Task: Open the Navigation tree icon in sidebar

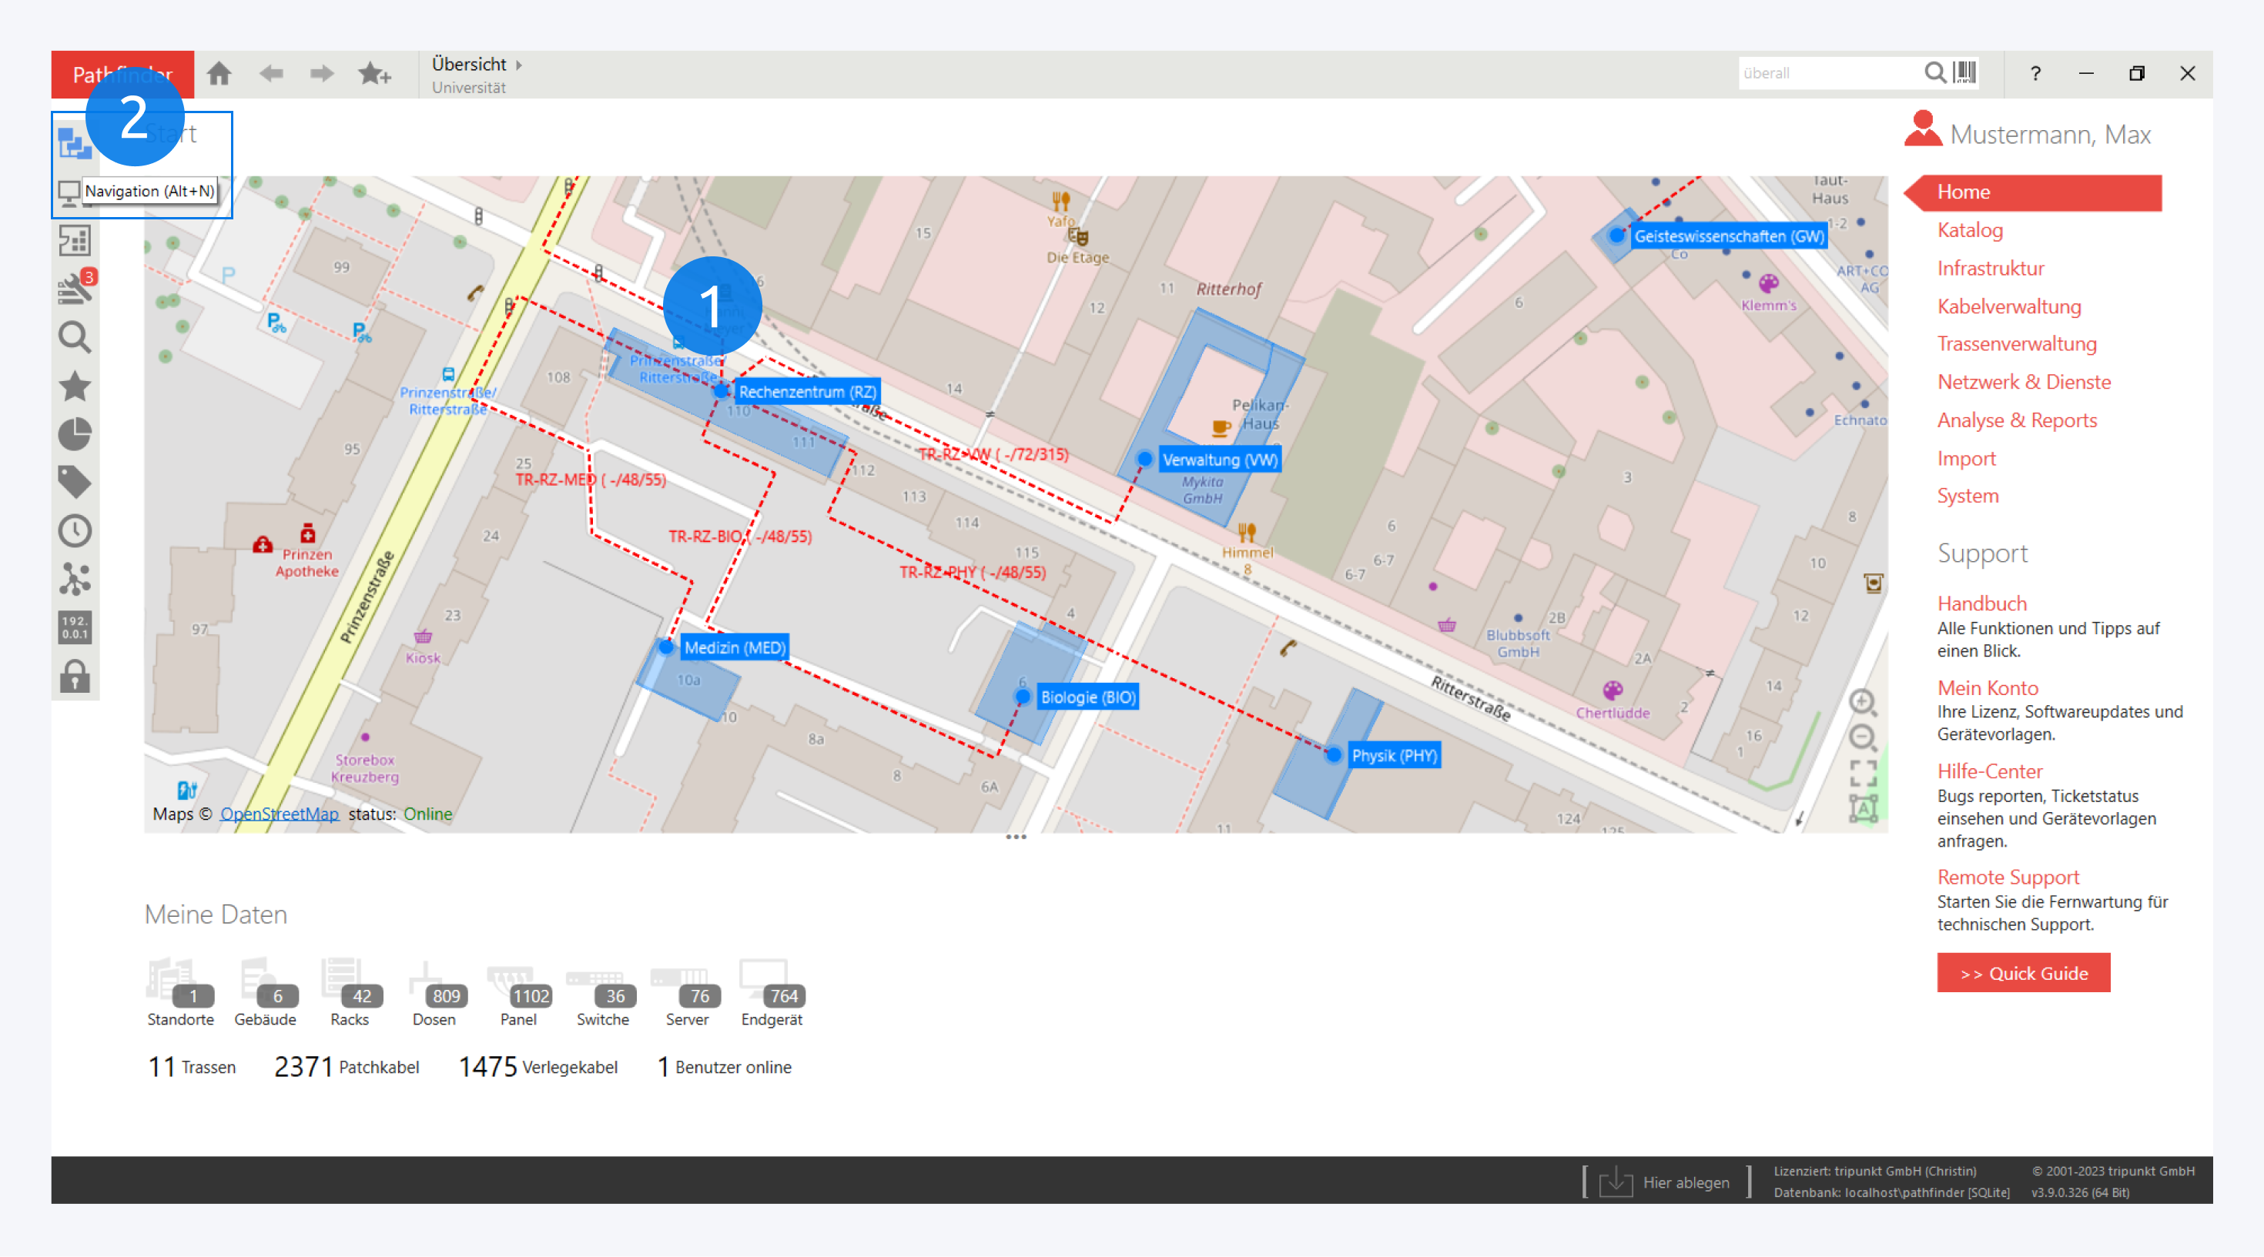Action: pos(74,143)
